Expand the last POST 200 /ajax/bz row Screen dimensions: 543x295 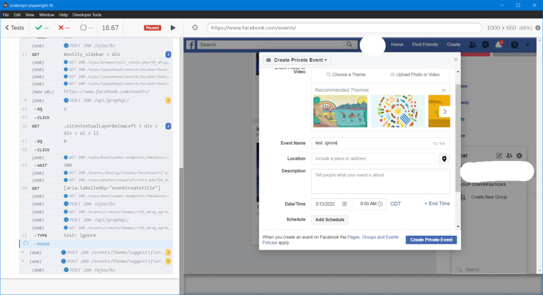96,270
